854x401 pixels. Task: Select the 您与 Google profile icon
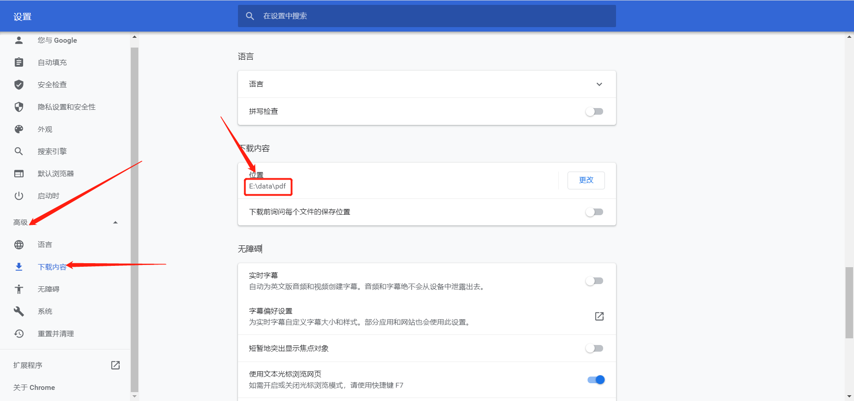(x=19, y=40)
